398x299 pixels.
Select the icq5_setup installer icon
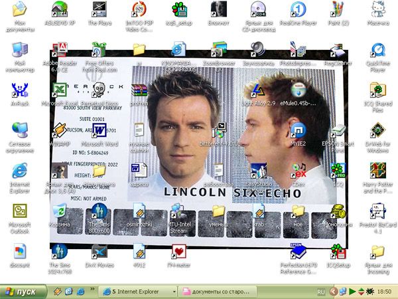tap(179, 9)
